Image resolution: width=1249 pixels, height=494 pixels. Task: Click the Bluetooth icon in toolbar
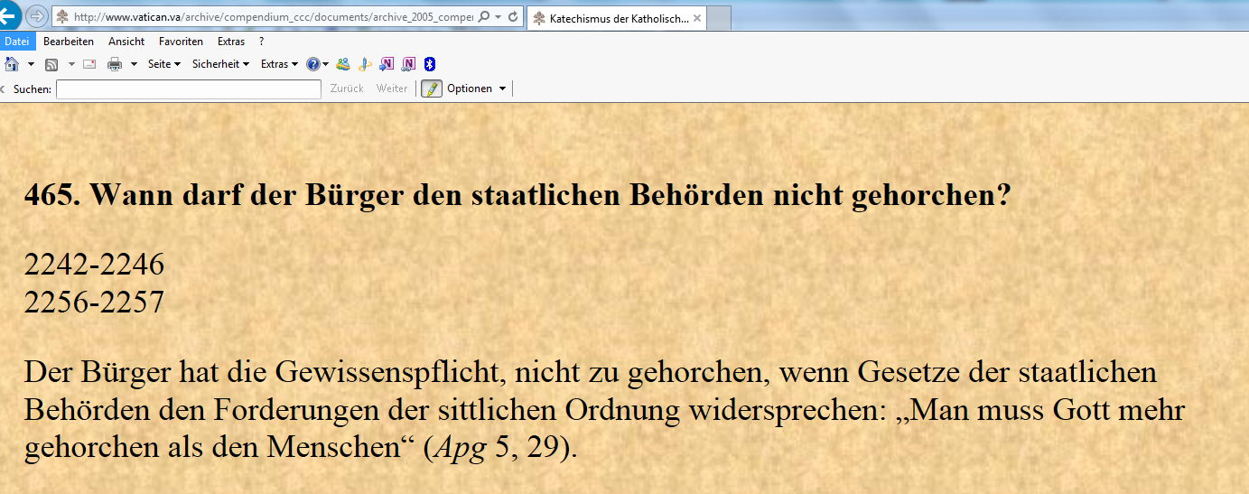(430, 64)
